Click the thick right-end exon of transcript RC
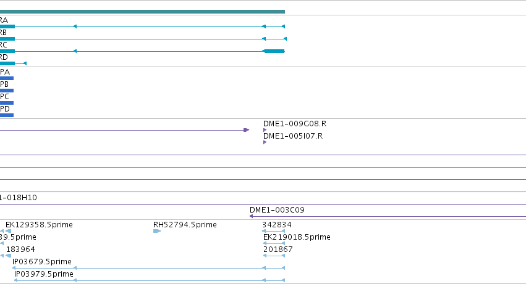 tap(273, 51)
